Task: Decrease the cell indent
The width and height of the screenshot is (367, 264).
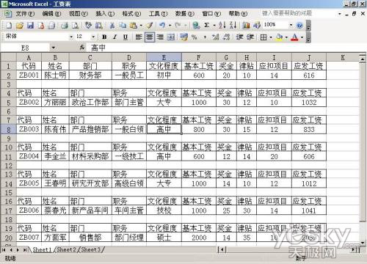Action: pos(239,37)
